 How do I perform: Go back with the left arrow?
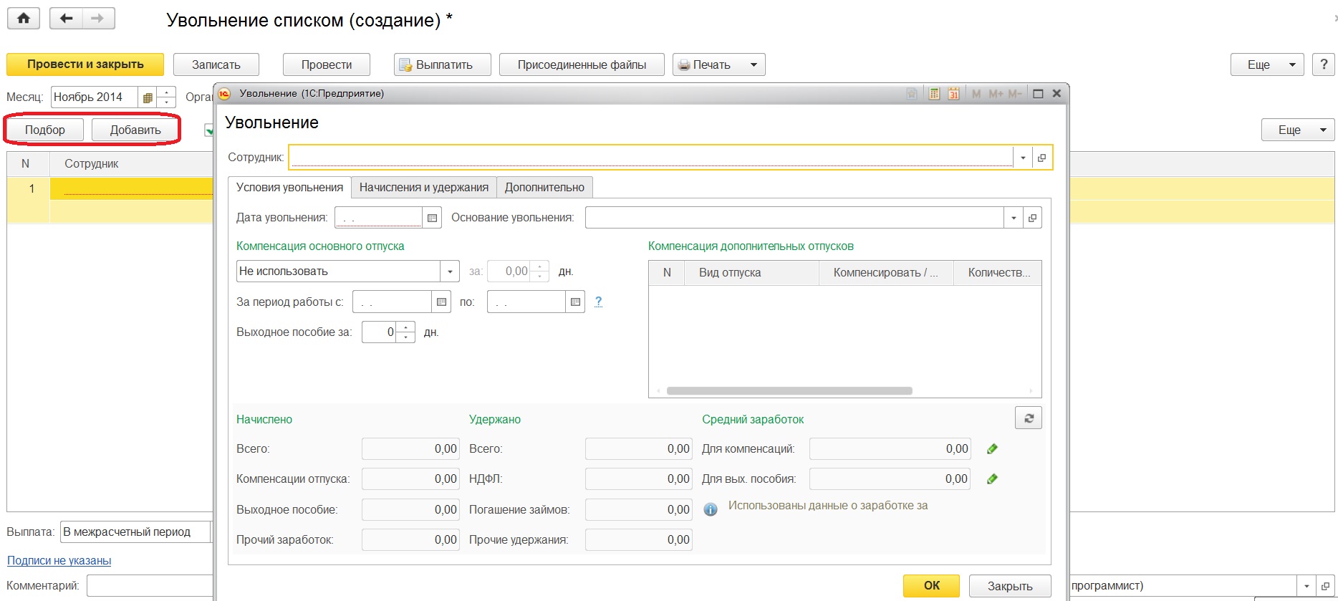[x=67, y=19]
